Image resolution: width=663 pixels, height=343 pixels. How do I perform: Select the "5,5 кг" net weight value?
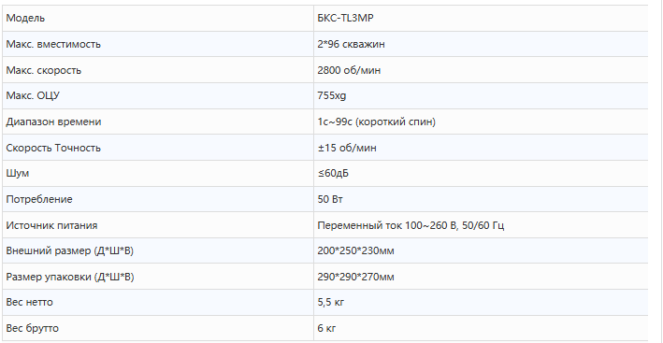[331, 303]
